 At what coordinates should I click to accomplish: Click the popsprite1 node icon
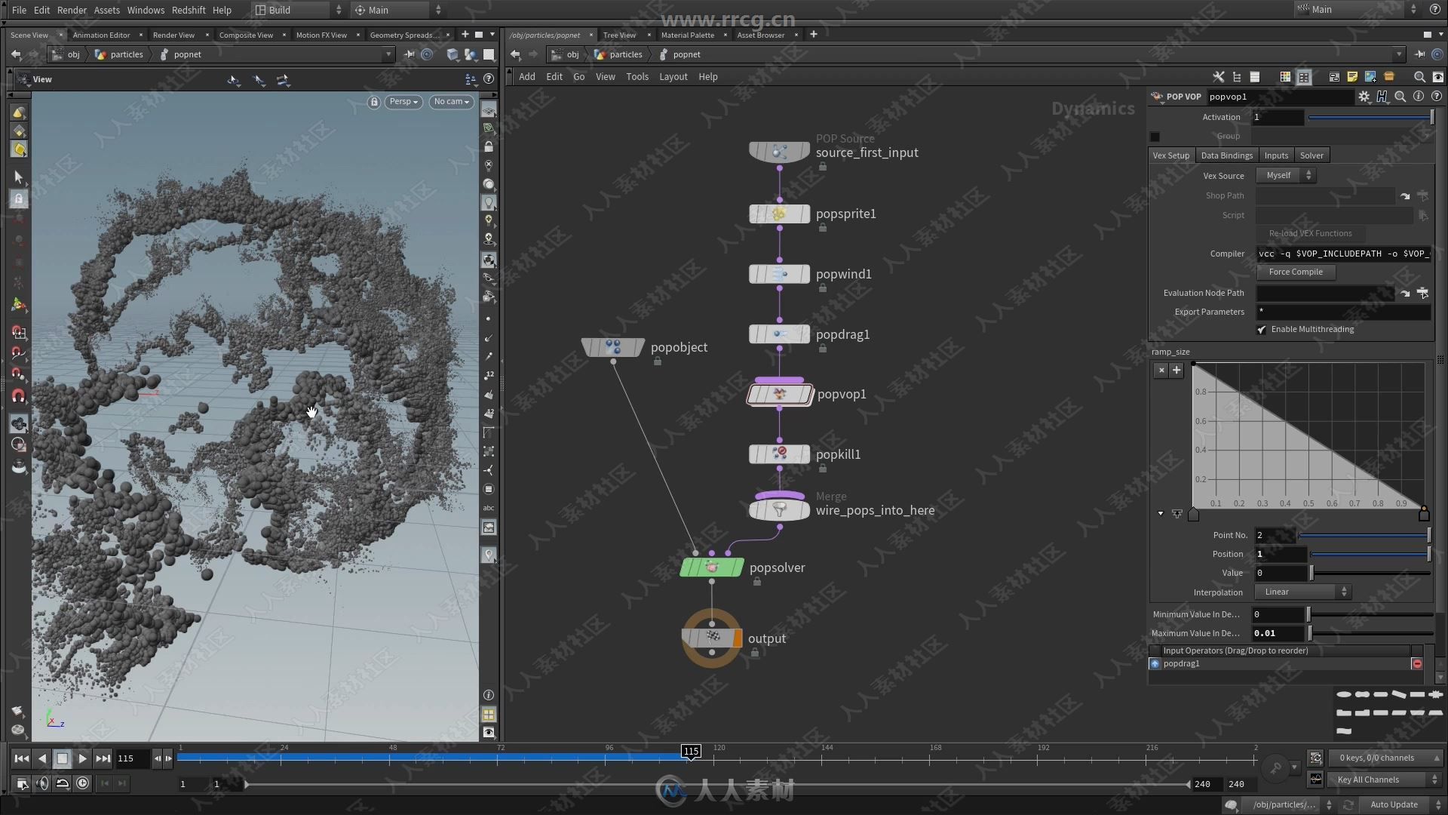(x=779, y=213)
